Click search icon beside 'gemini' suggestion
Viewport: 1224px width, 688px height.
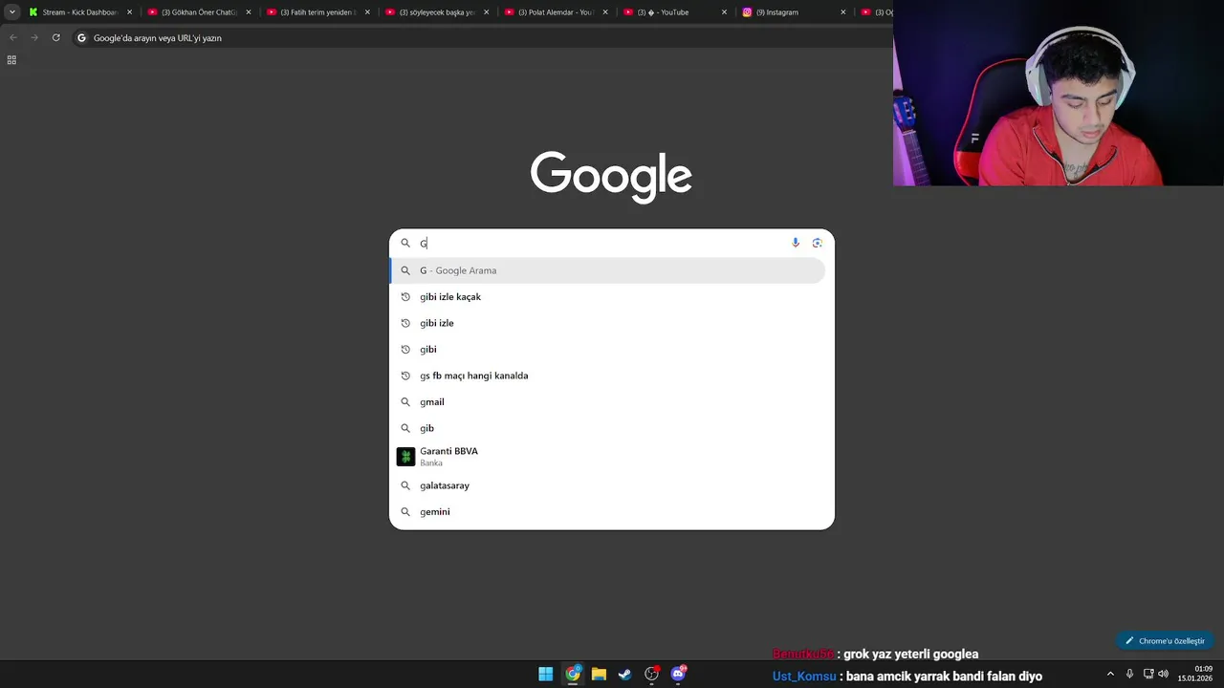coord(405,511)
